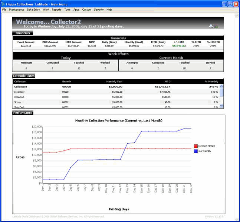Click the Latitude app icon in title bar
Screen dimensions: 240x222
tap(3, 4)
